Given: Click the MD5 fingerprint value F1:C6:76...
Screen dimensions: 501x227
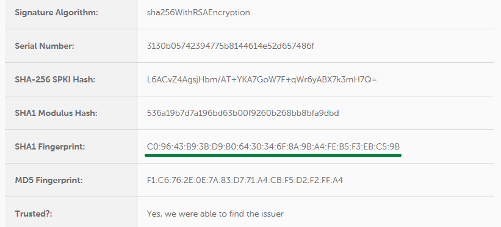Looking at the screenshot, I should [x=245, y=181].
